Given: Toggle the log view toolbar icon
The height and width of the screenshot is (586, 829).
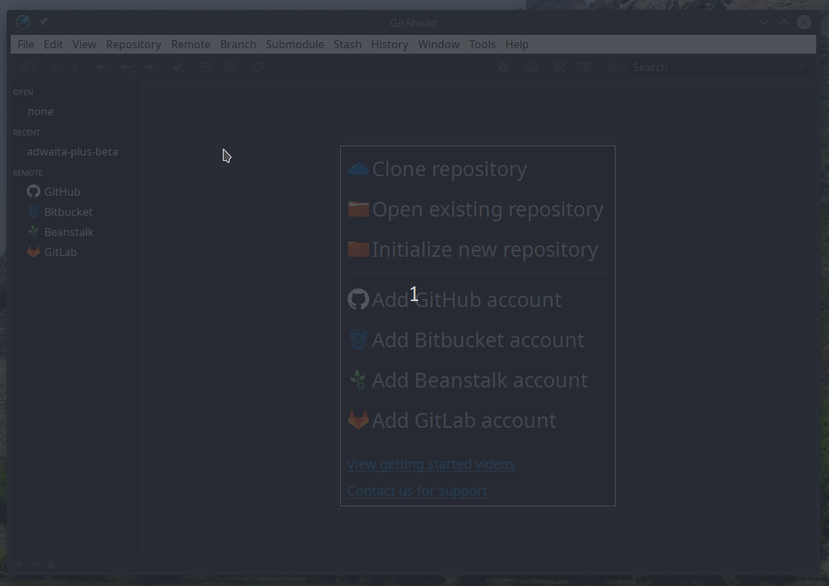Looking at the screenshot, I should click(532, 67).
